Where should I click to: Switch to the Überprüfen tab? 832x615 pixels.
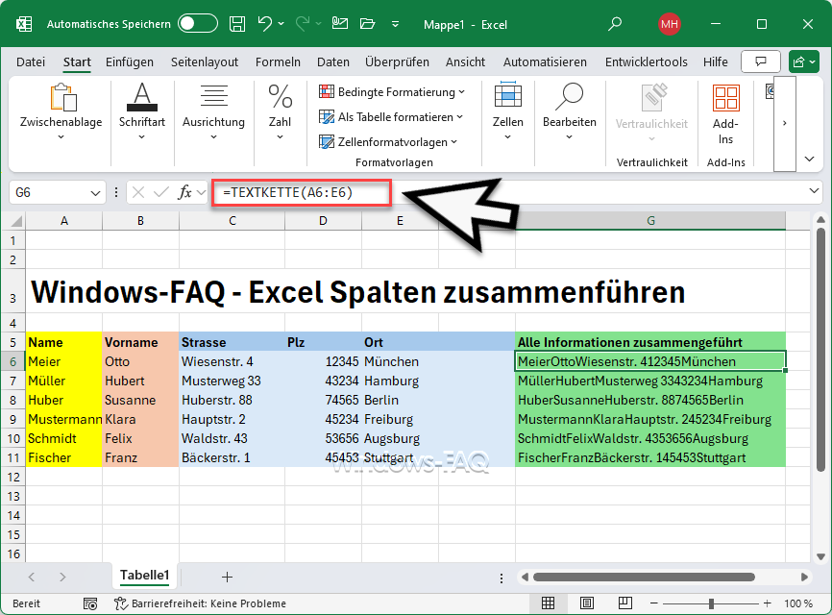coord(397,62)
